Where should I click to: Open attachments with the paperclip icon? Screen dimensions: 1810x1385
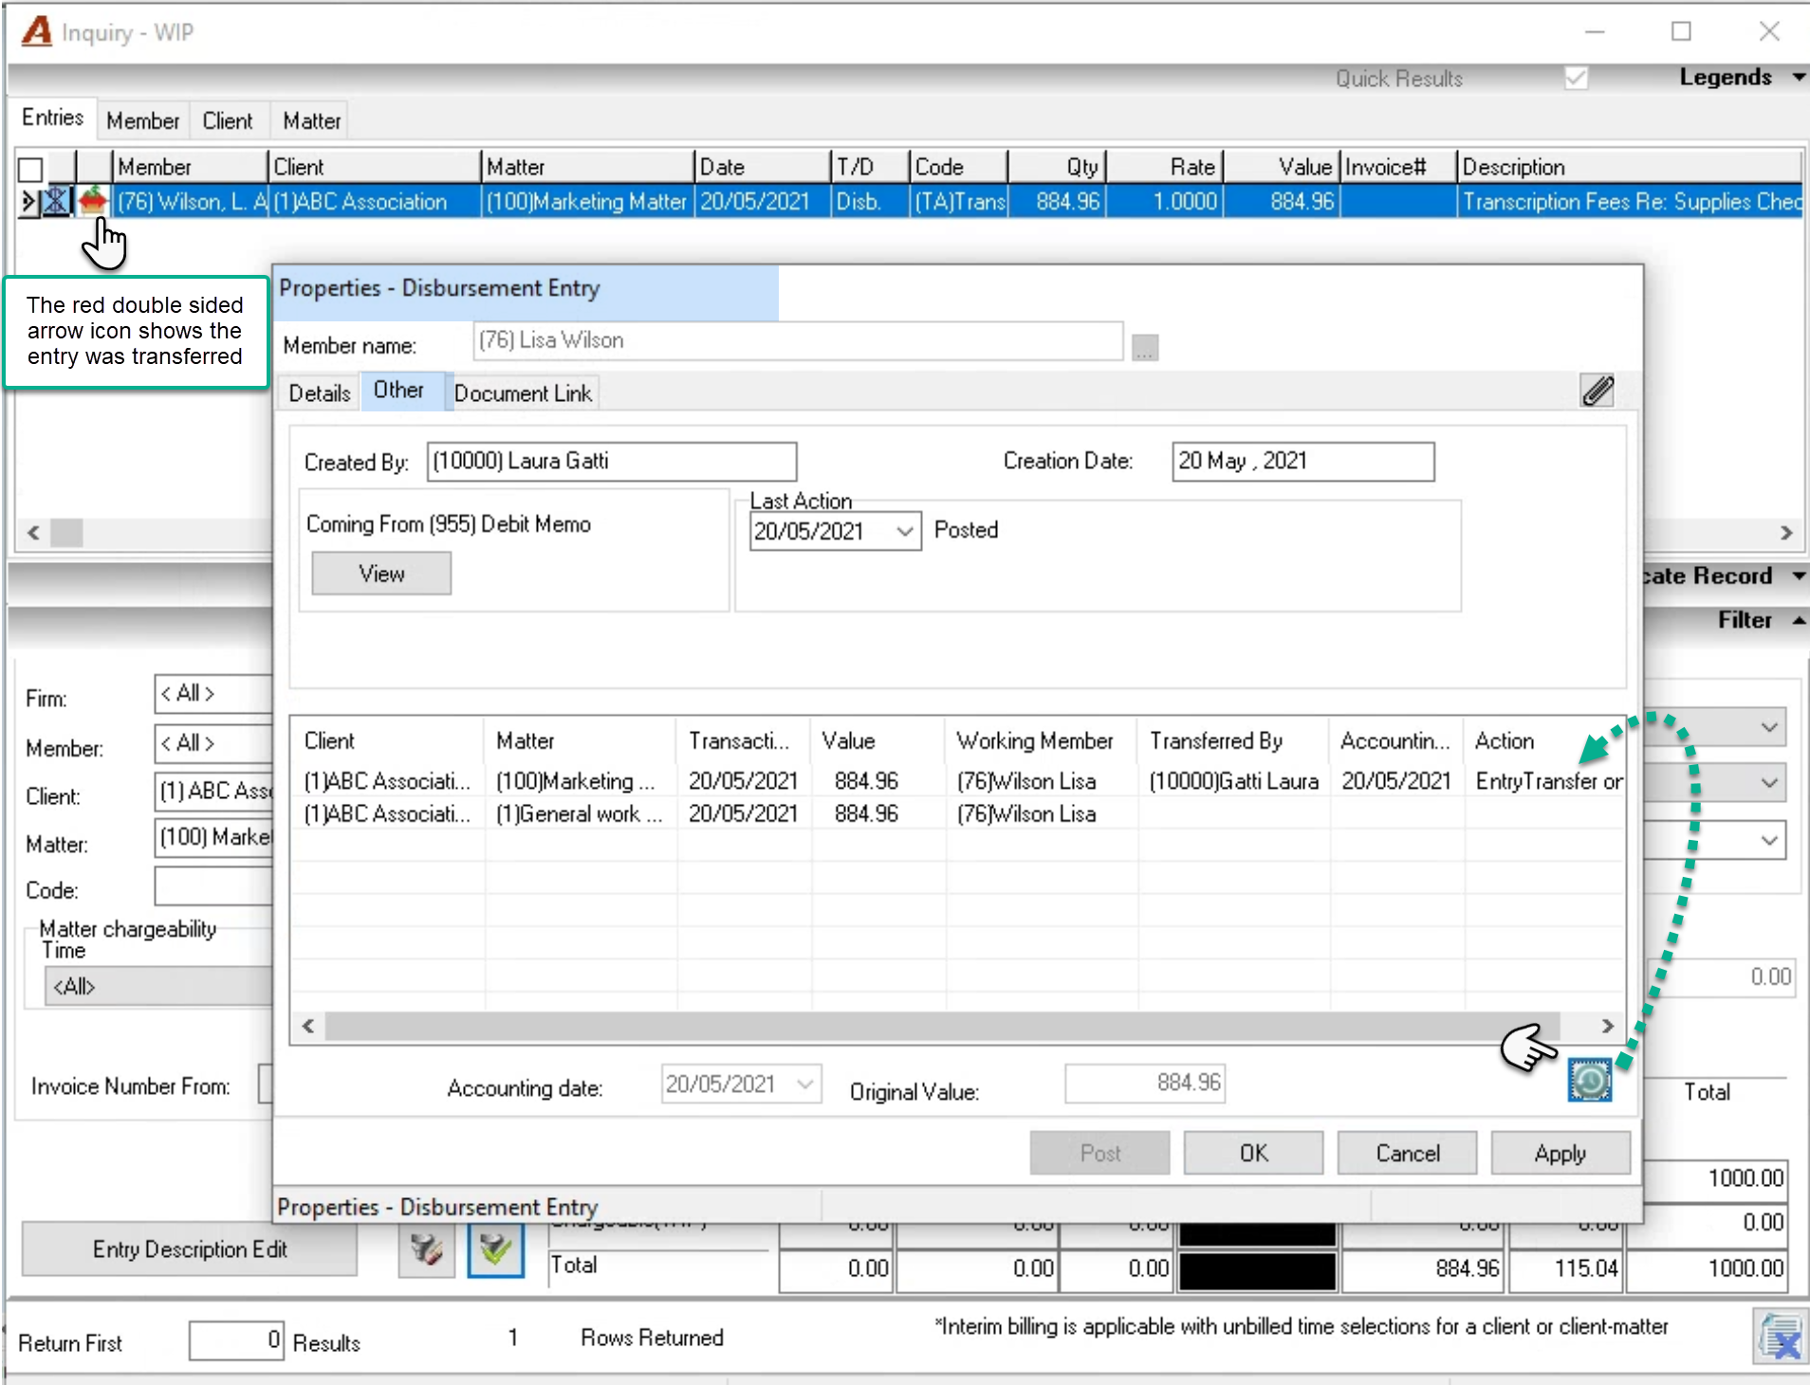1598,390
